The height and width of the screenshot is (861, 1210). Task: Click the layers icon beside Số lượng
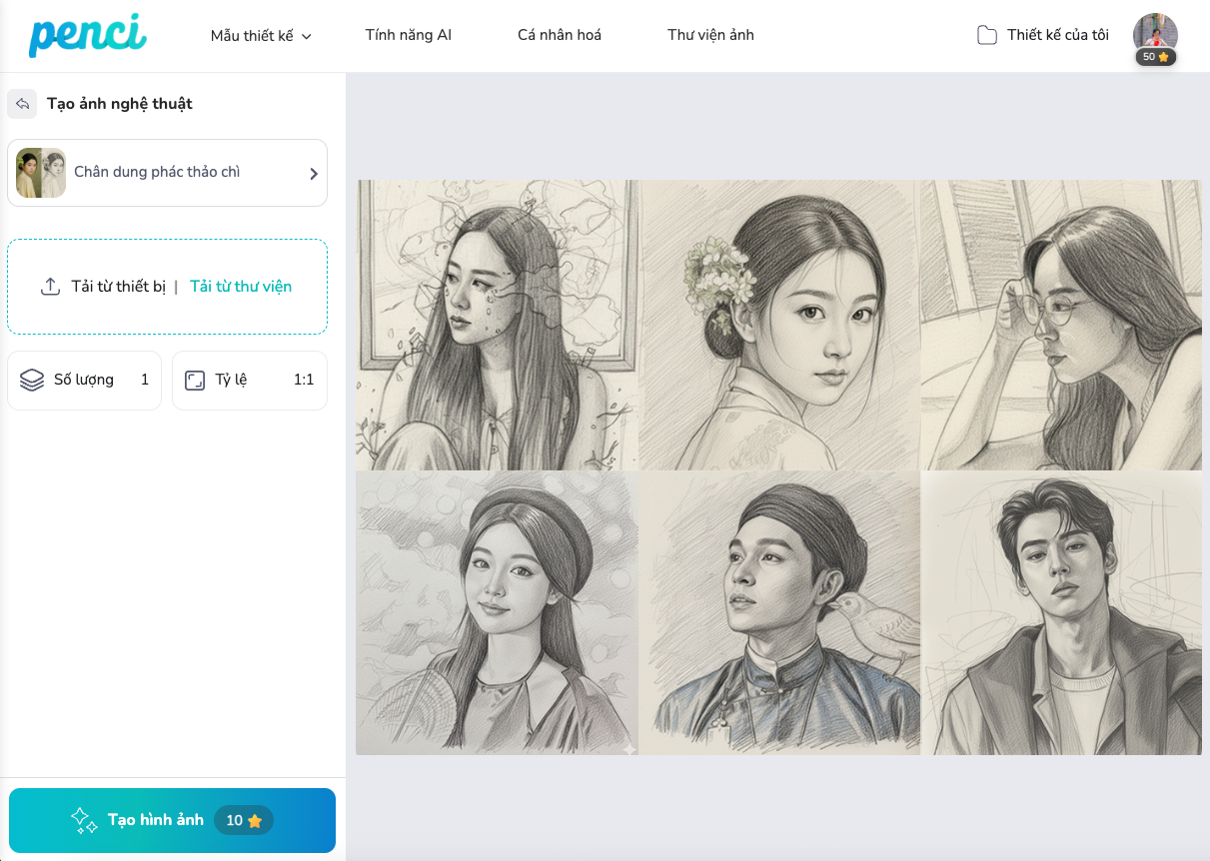click(32, 380)
